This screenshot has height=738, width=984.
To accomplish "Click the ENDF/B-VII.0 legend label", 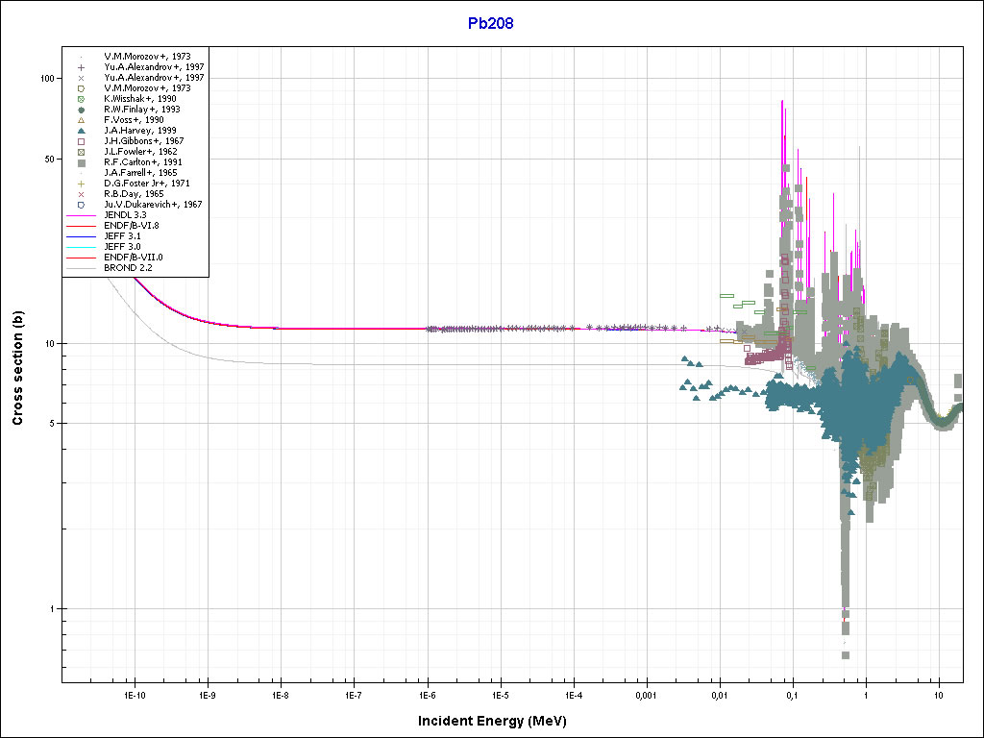I will coord(134,258).
